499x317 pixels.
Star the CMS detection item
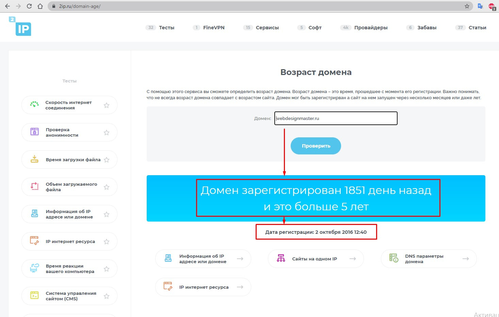pos(107,296)
